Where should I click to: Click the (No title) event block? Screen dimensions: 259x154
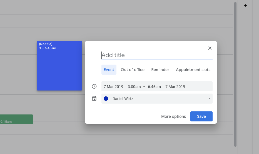click(59, 66)
